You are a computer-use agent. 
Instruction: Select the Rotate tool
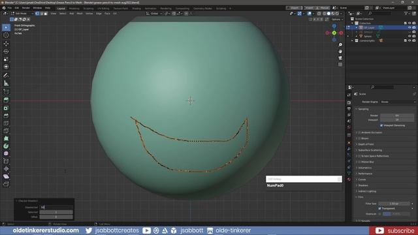point(6,51)
